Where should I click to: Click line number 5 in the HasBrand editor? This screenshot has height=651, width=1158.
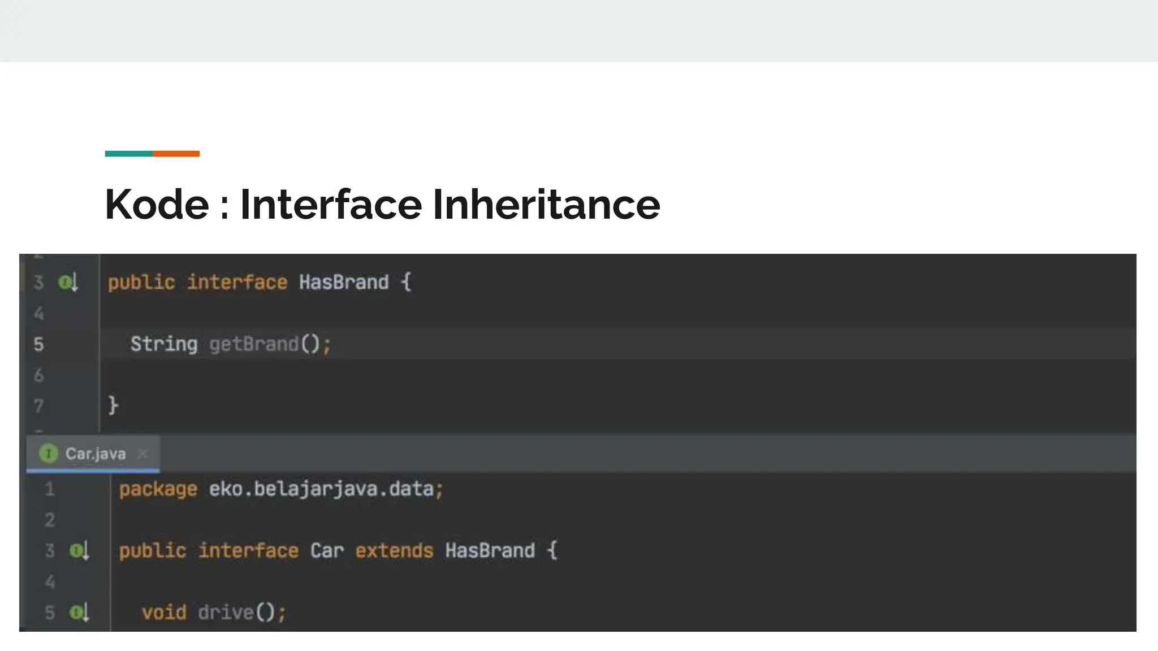[x=38, y=344]
